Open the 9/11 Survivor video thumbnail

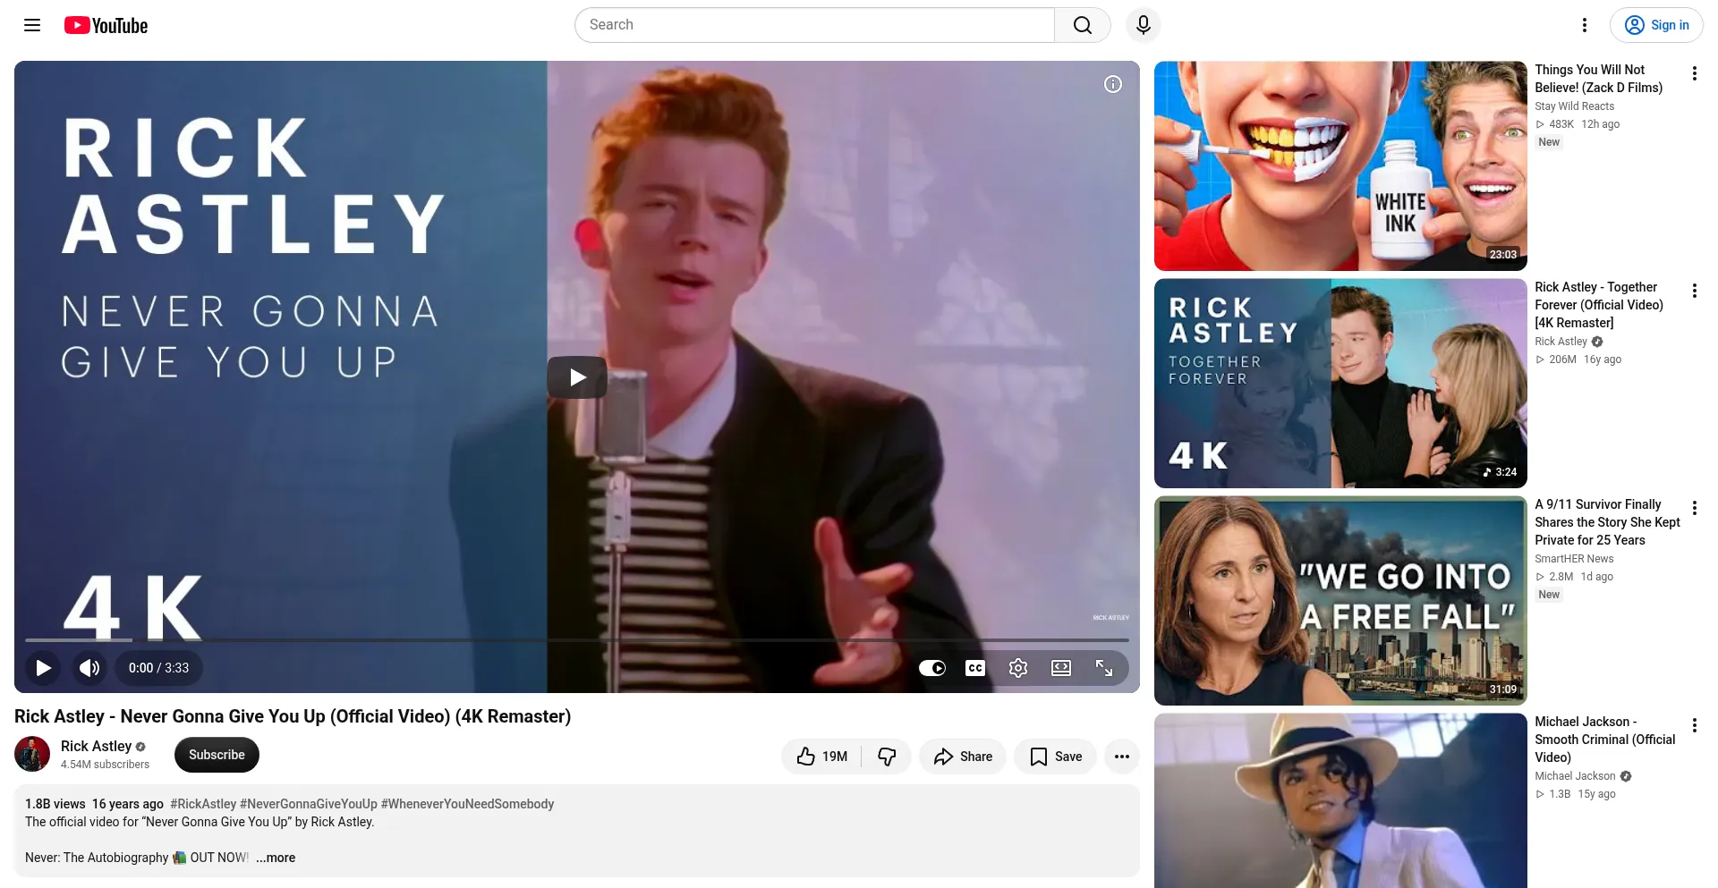1340,601
